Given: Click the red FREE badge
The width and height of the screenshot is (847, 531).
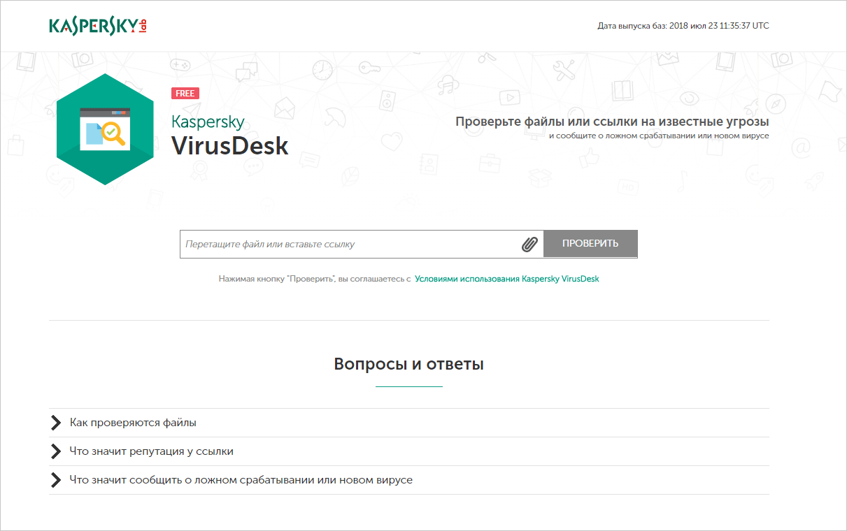Looking at the screenshot, I should pos(185,94).
